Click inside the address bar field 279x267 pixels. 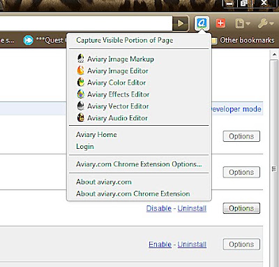pyautogui.click(x=86, y=23)
